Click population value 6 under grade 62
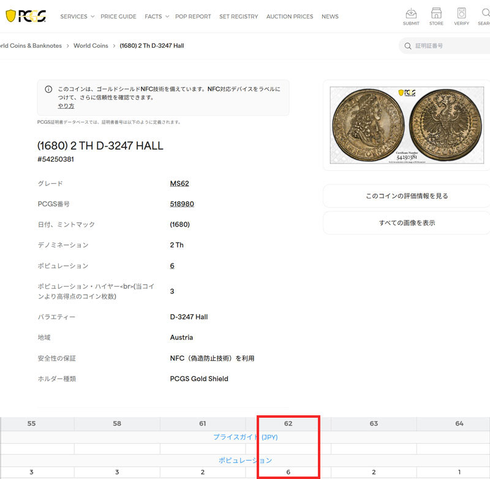Viewport: 490px width, 479px height. pyautogui.click(x=288, y=472)
